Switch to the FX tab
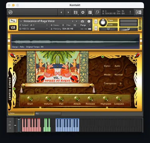The width and height of the screenshot is (150, 143). tap(48, 114)
